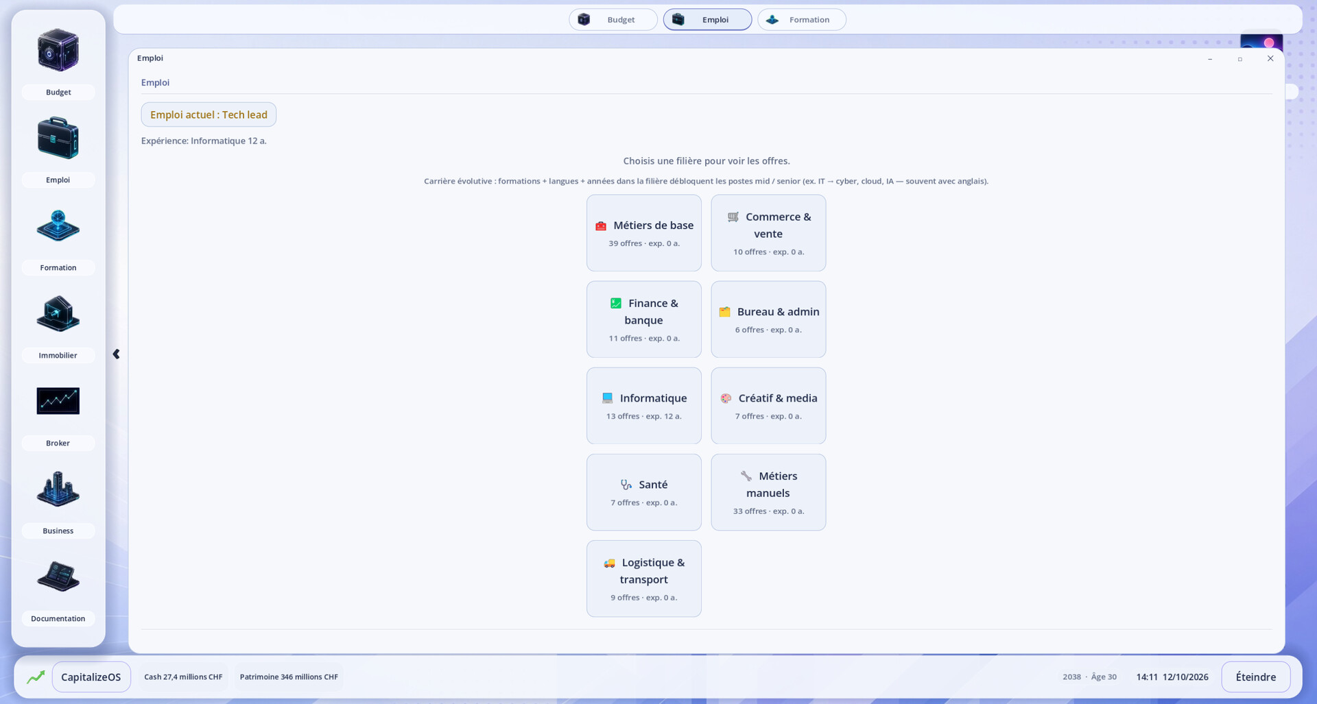
Task: Click the green trend icon in the taskbar
Action: (x=36, y=677)
